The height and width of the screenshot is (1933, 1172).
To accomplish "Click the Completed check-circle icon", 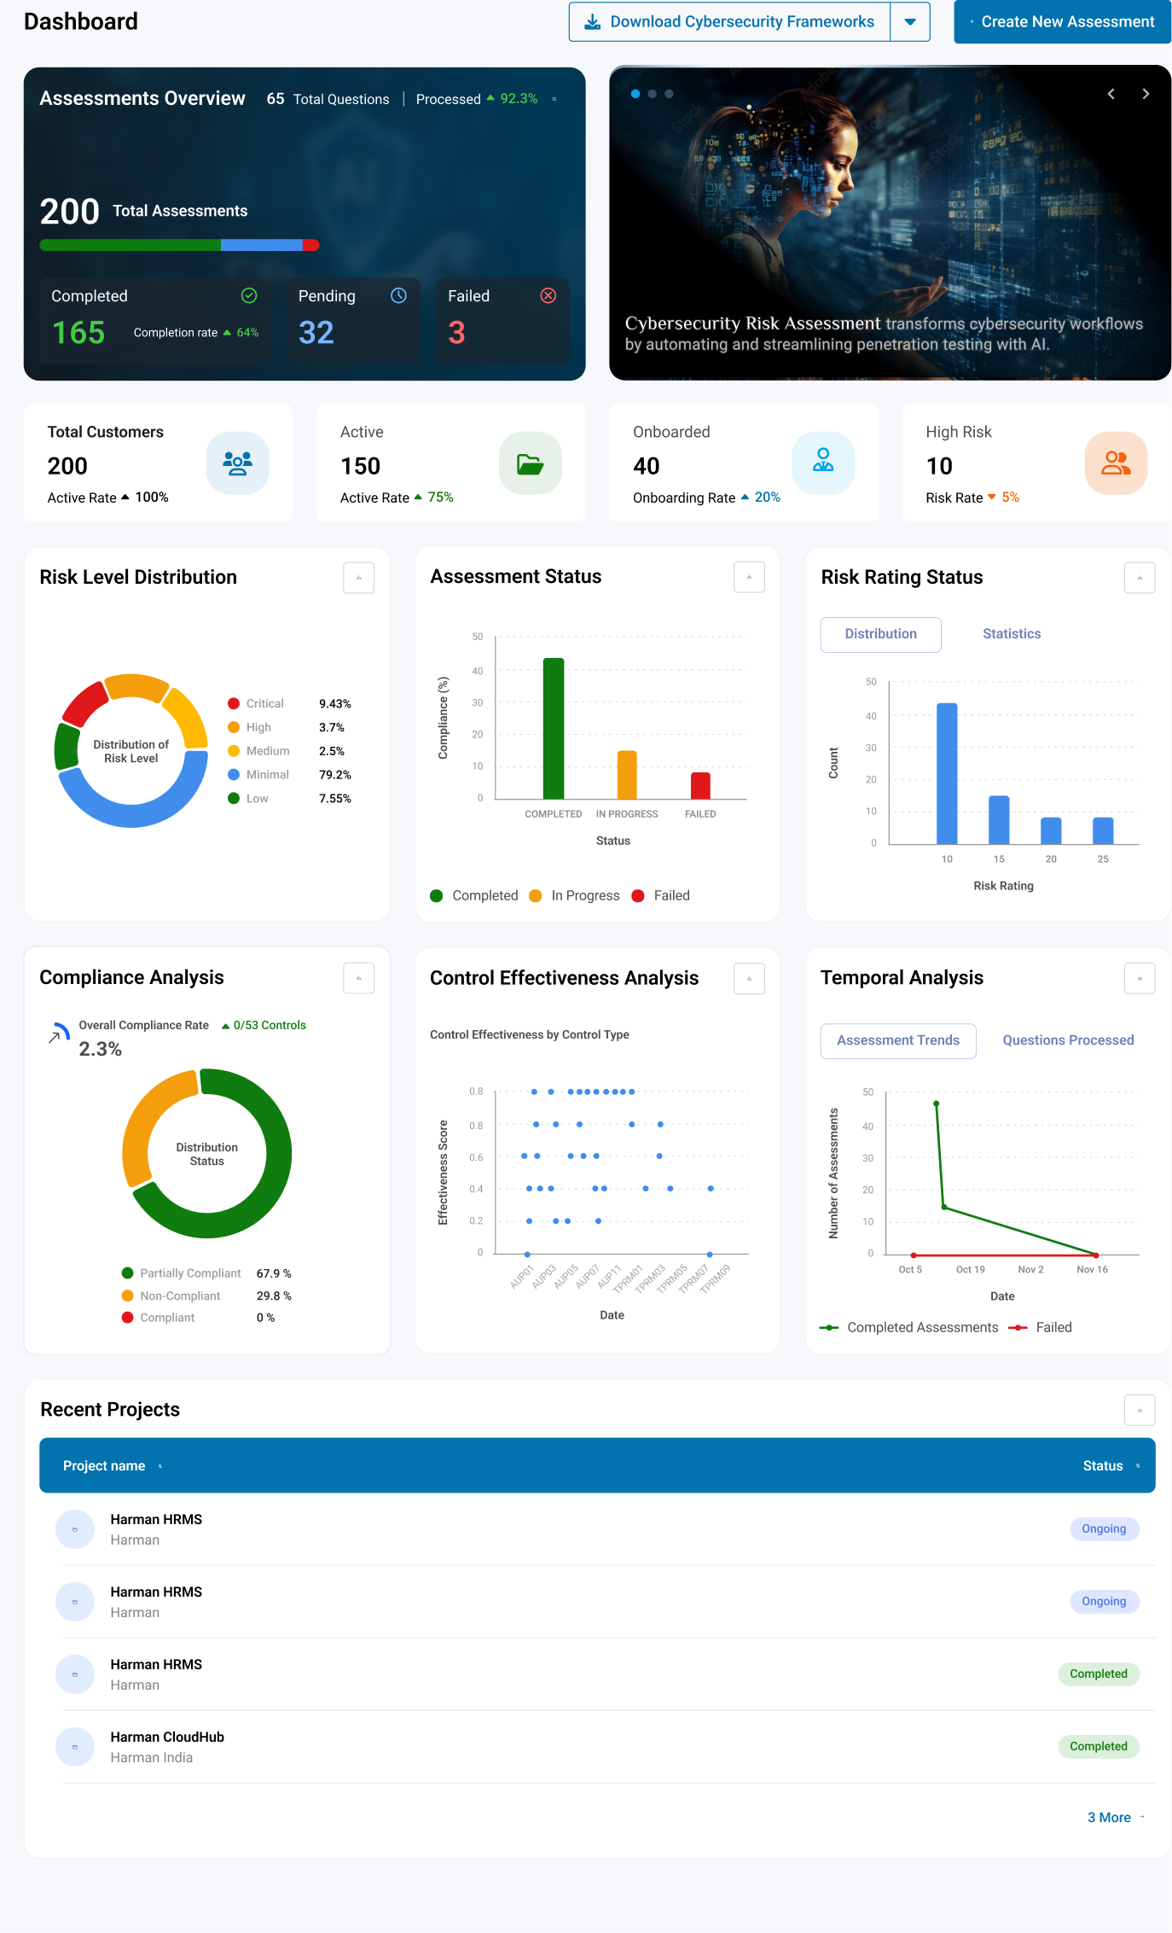I will [249, 295].
